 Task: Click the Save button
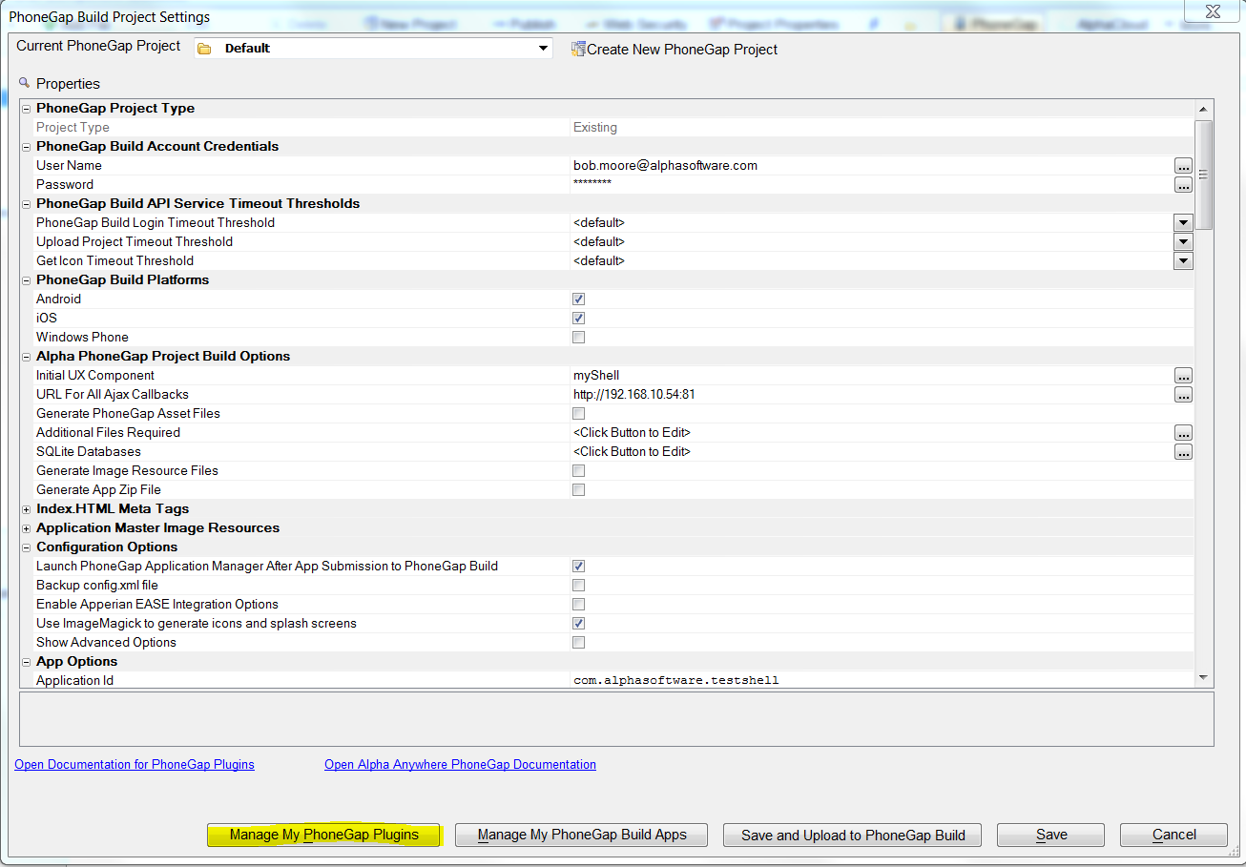tap(1051, 835)
